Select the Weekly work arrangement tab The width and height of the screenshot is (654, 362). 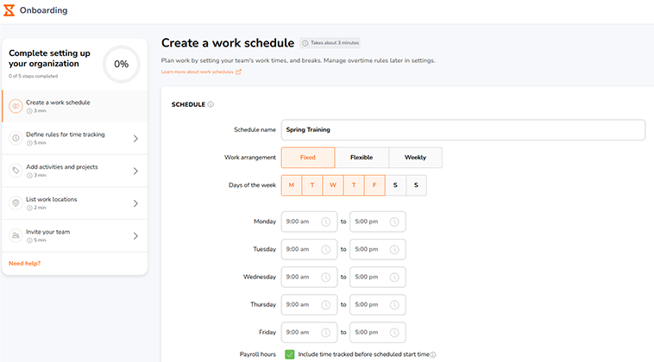tap(415, 158)
